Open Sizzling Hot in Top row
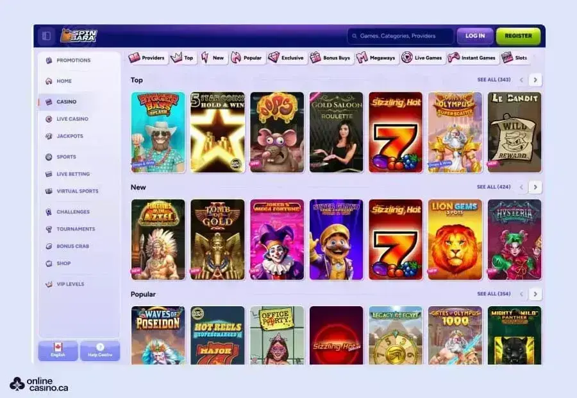 click(396, 132)
